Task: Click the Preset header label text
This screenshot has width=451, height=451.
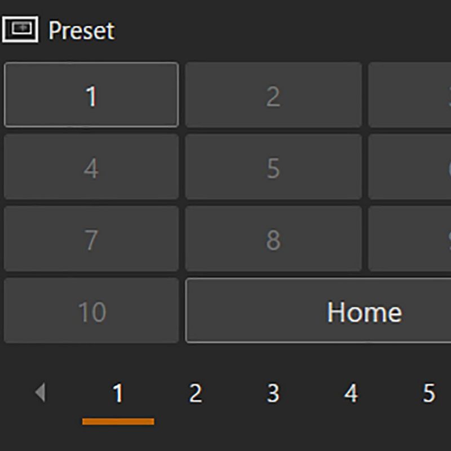Action: point(81,30)
